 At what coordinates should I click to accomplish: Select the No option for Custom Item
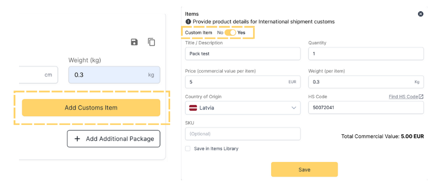click(x=220, y=33)
